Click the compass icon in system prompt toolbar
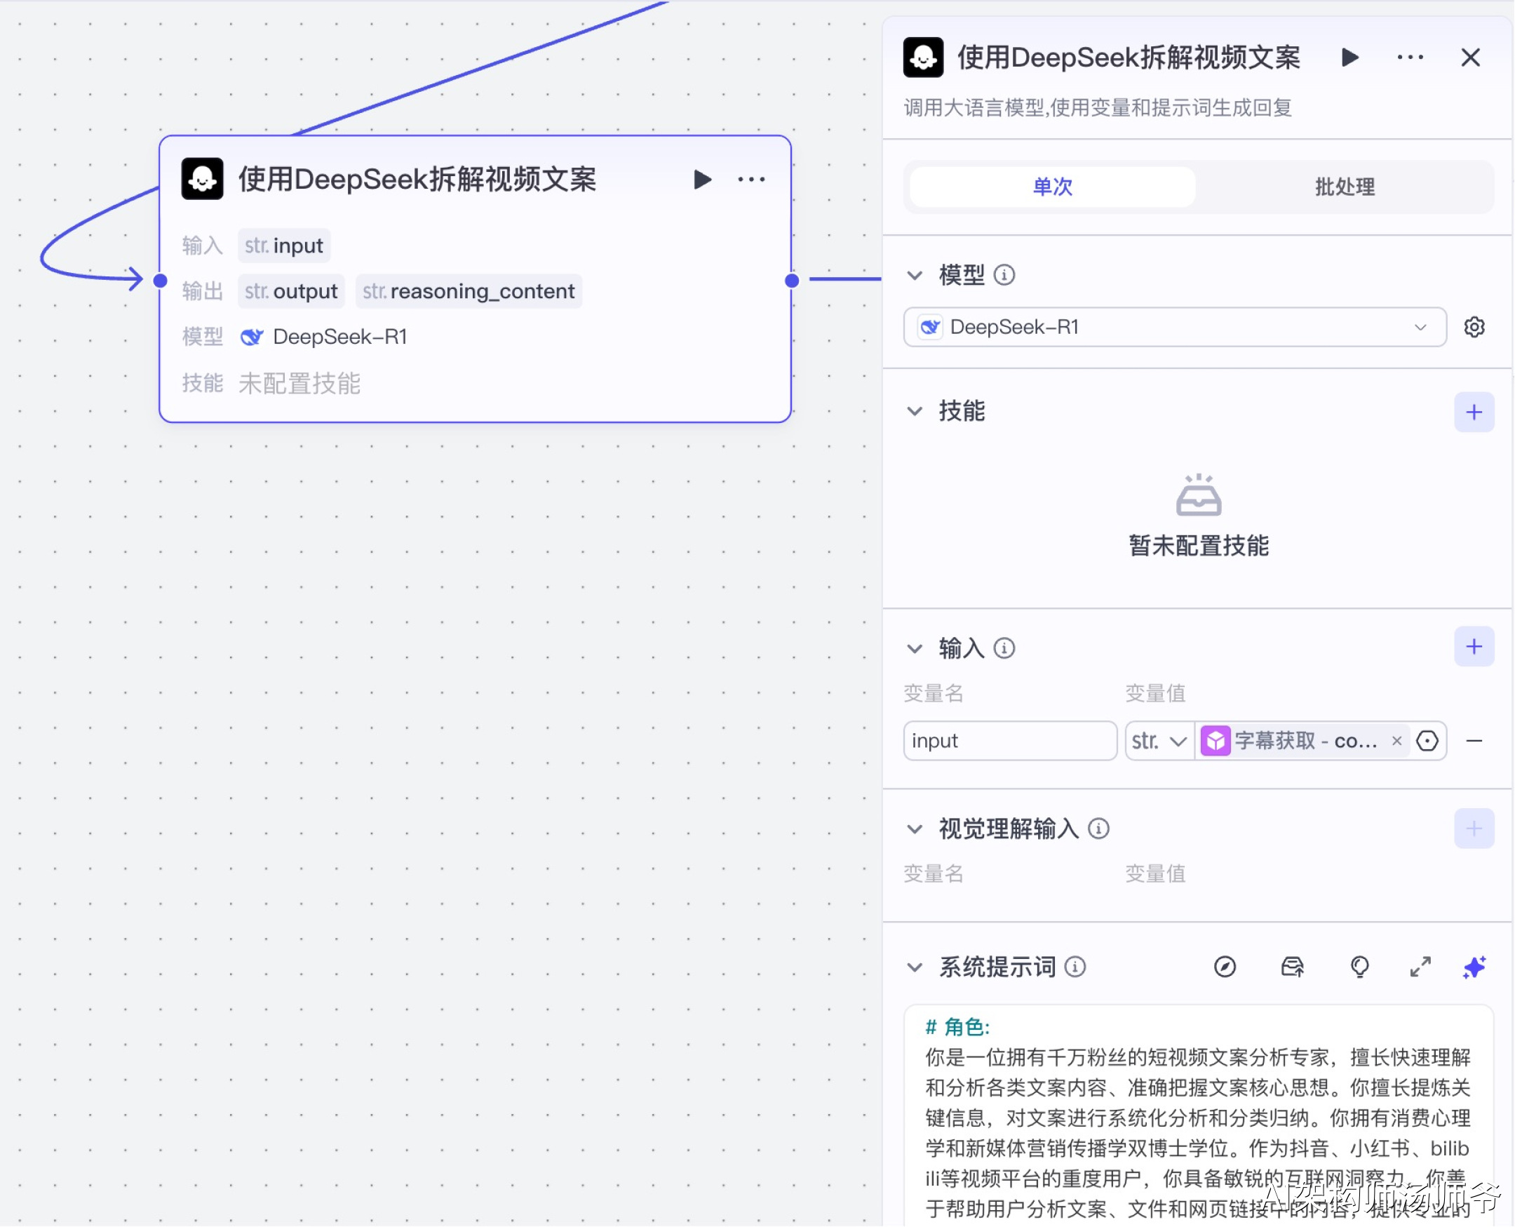This screenshot has width=1515, height=1227. (x=1225, y=966)
